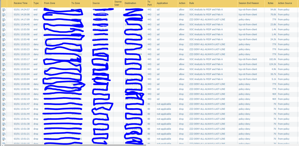Open details icon on the 13:53:48 row
The width and height of the screenshot is (299, 146).
[x=4, y=39]
